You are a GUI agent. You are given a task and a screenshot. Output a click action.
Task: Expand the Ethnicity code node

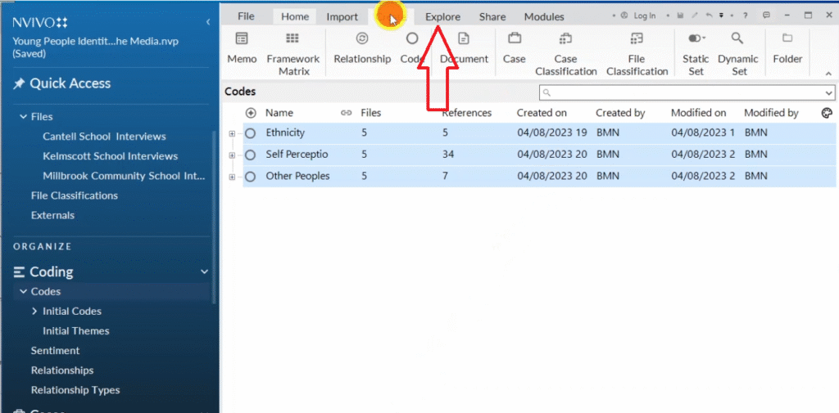(x=233, y=132)
